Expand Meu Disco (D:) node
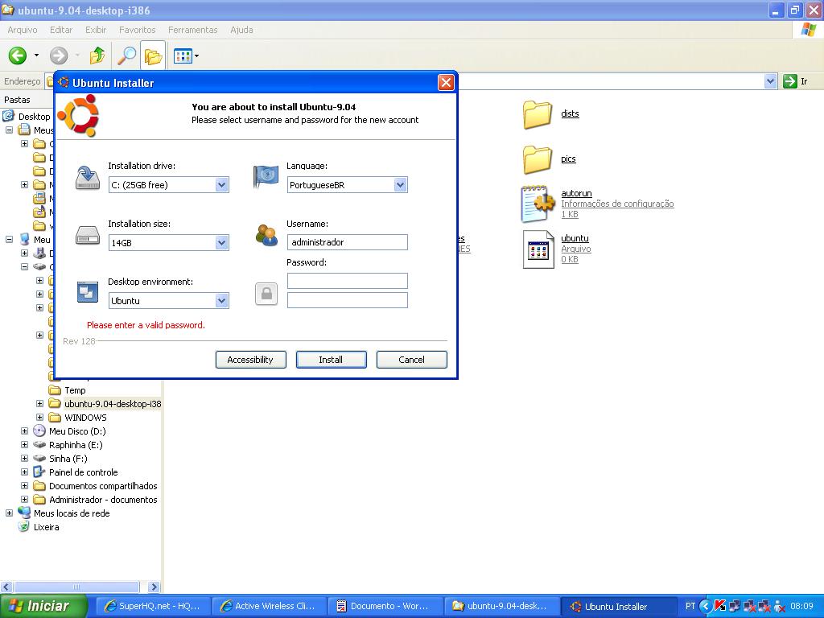 click(x=25, y=431)
